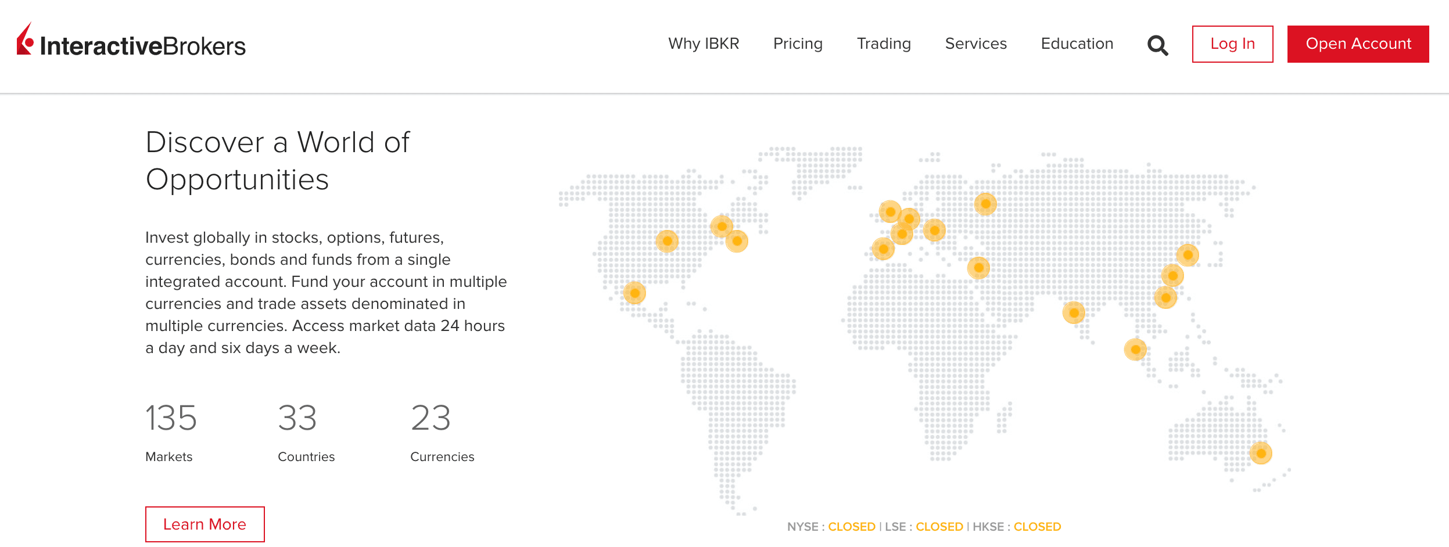
Task: Click the marker over India
Action: [1074, 312]
